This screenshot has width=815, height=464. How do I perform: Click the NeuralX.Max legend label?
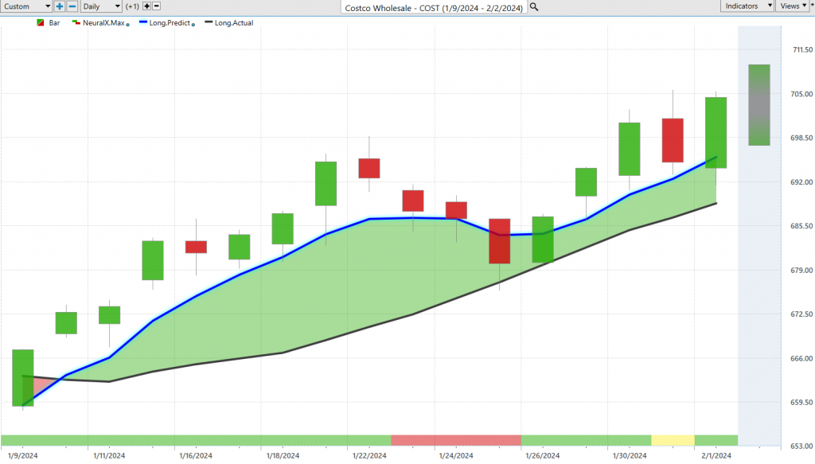tap(103, 23)
